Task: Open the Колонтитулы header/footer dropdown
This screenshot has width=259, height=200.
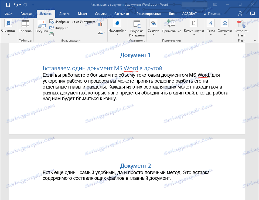Action: tap(194, 28)
